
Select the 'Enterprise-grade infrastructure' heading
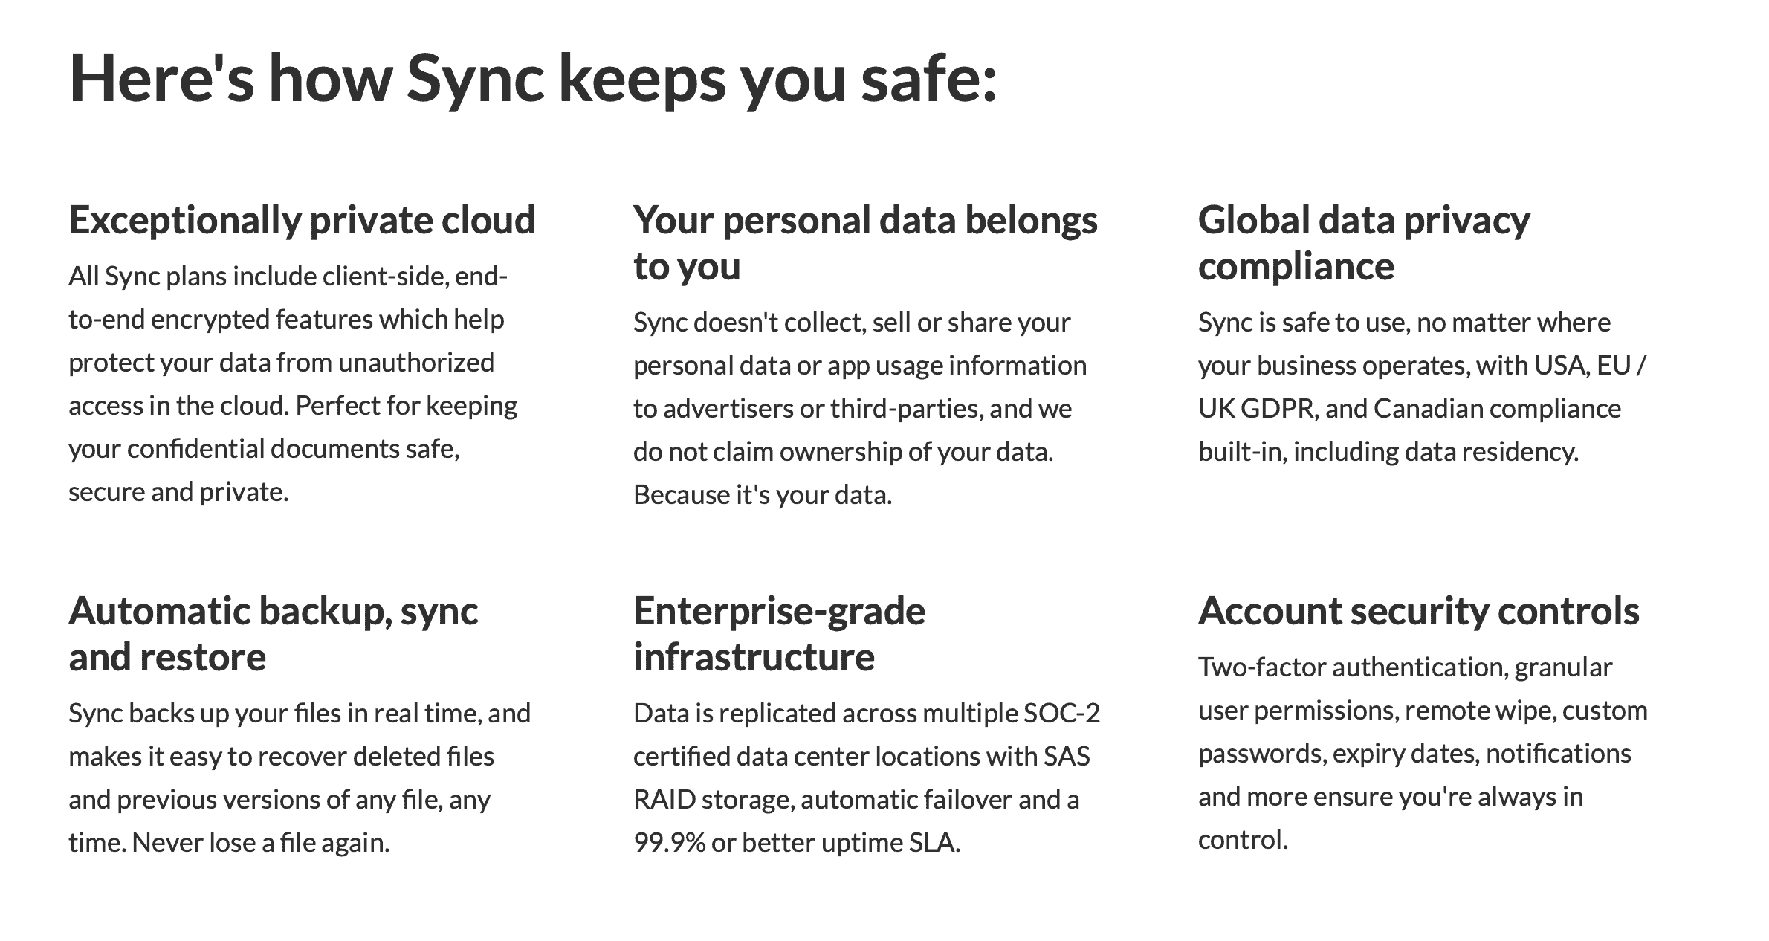779,634
